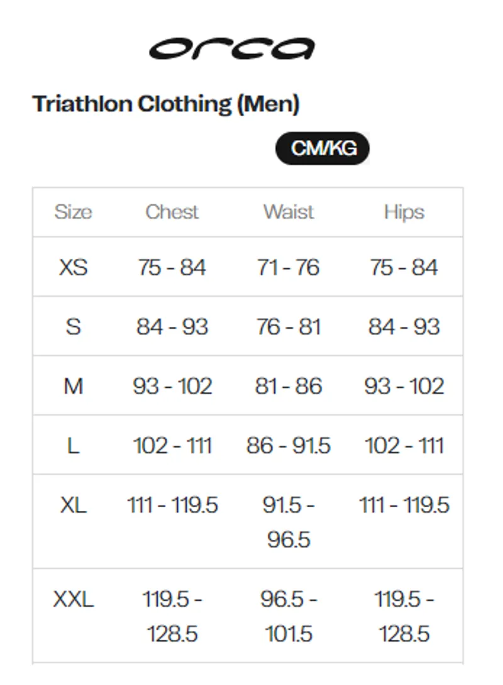This screenshot has height=685, width=503.
Task: Select the Chest column header
Action: (x=172, y=212)
